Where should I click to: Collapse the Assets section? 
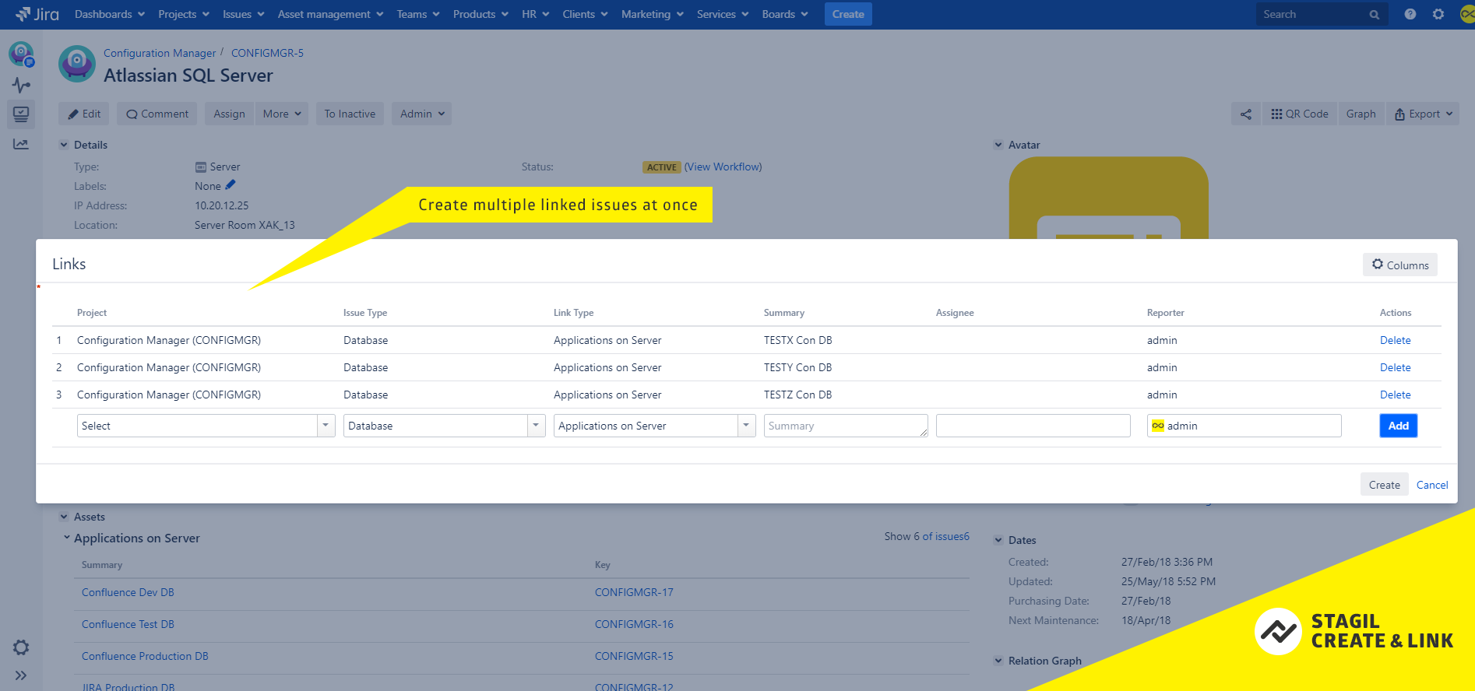point(64,517)
